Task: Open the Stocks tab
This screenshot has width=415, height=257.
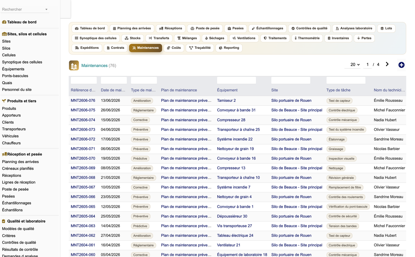Action: tap(133, 38)
